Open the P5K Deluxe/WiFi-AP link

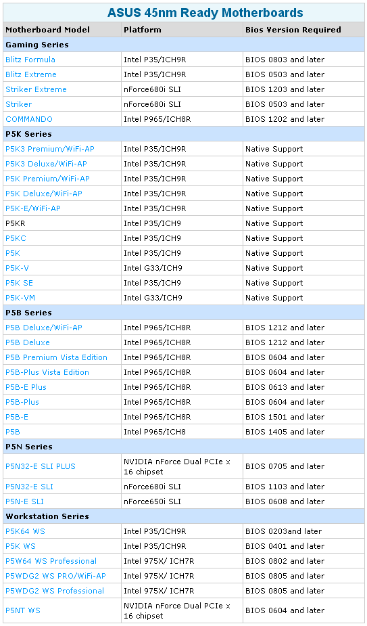(x=44, y=194)
